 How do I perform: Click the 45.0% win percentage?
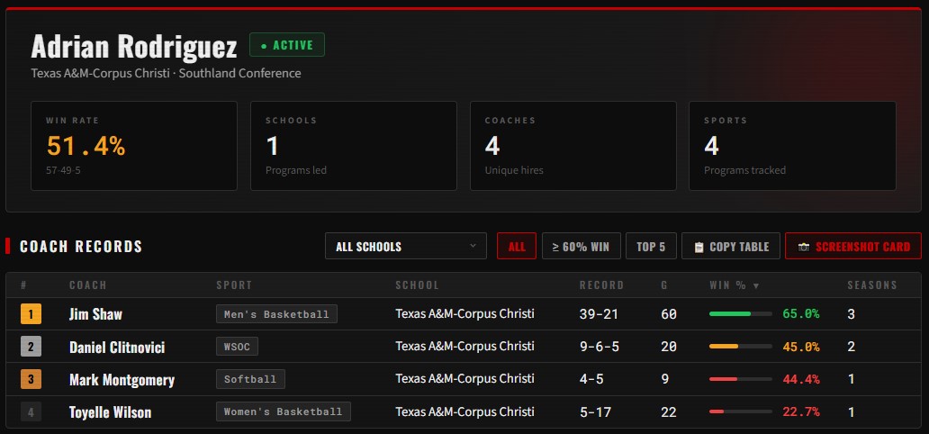click(x=801, y=347)
